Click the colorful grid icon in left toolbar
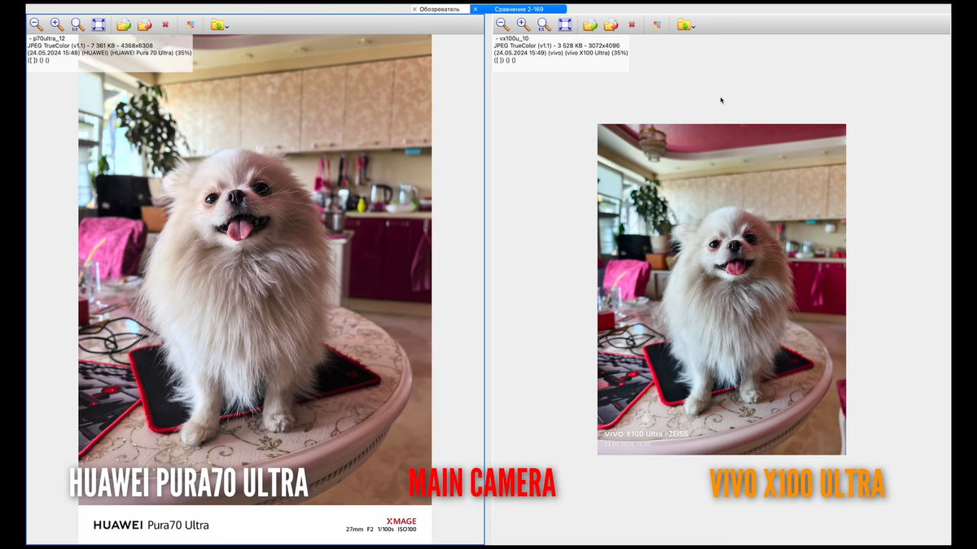Image resolution: width=977 pixels, height=549 pixels. tap(191, 25)
